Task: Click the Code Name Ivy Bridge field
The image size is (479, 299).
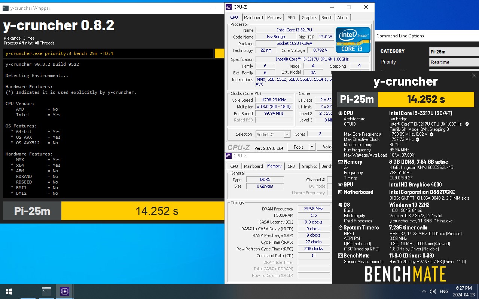Action: coord(276,37)
